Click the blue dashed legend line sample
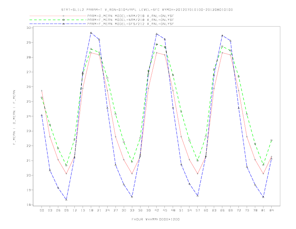Screen dimensions: 296x229 coord(58,24)
